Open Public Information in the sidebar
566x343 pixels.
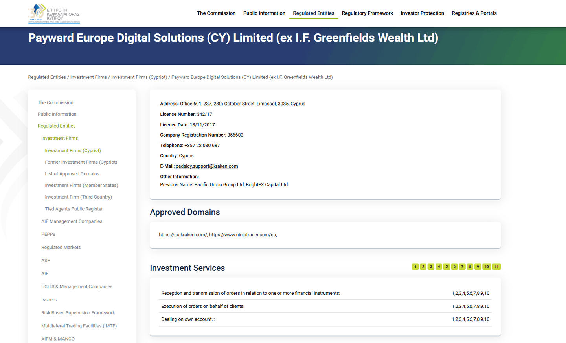57,114
